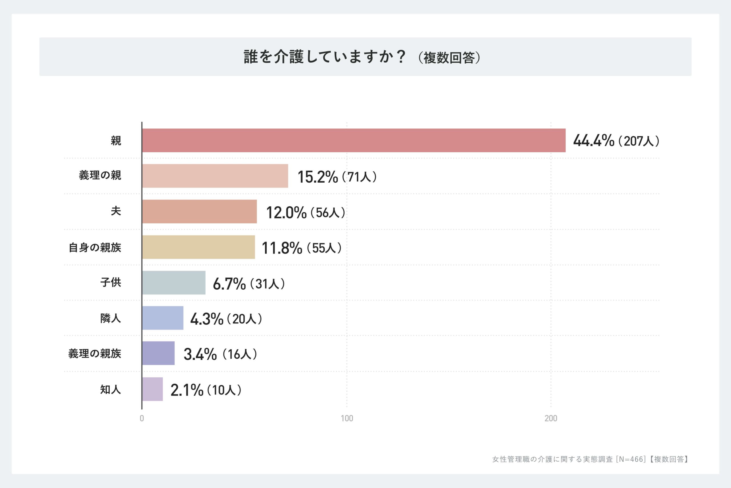731x488 pixels.
Task: Click the 12.0% (56人) value label
Action: 306,213
